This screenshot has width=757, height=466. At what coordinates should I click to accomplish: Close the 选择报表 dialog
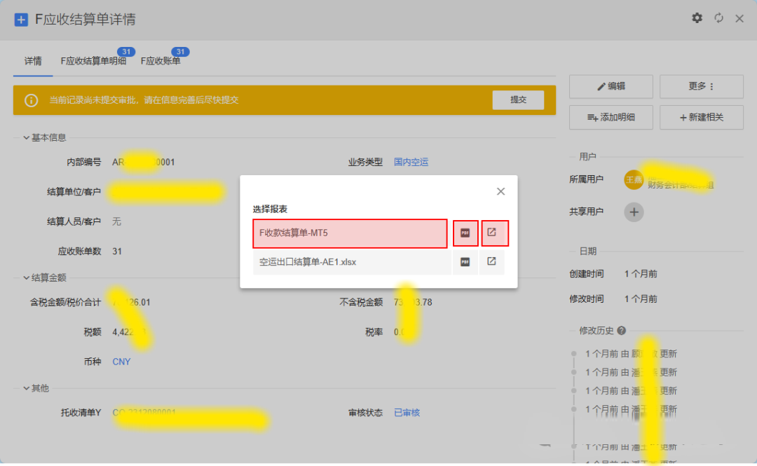click(500, 191)
